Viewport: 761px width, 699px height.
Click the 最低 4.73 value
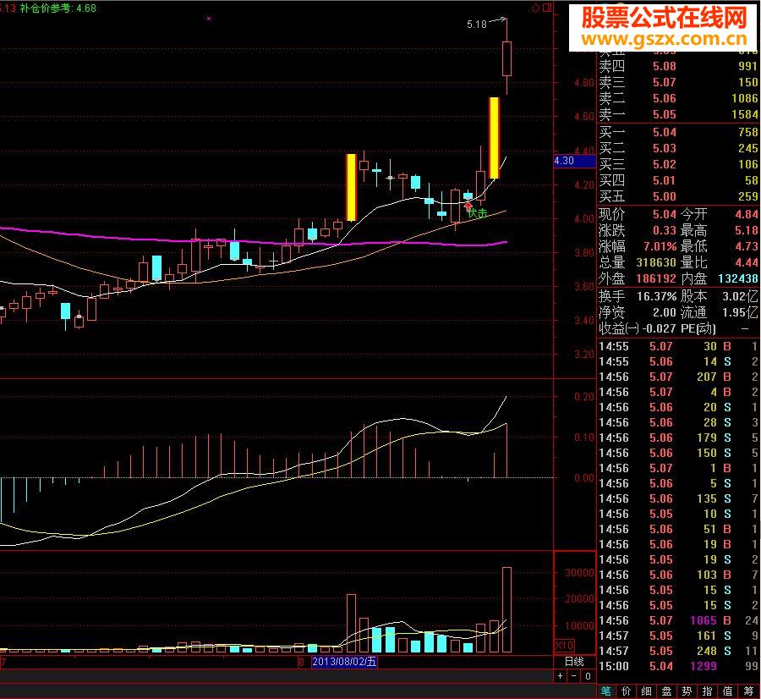pyautogui.click(x=747, y=246)
